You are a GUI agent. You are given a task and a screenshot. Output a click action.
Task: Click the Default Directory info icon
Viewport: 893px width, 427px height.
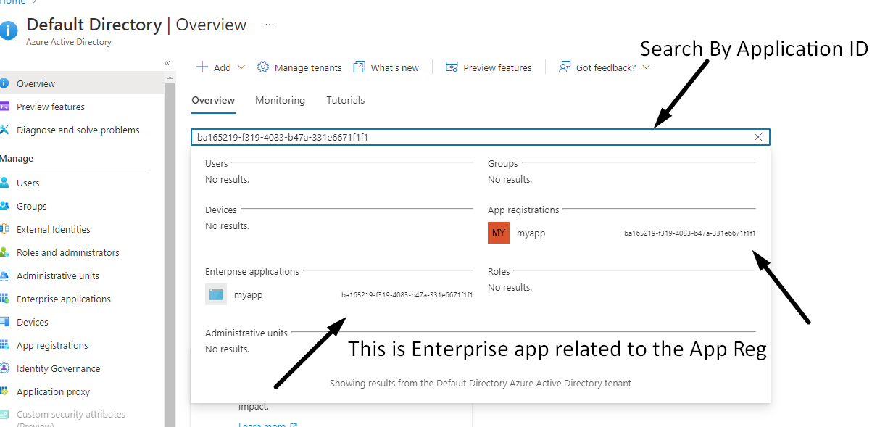tap(8, 30)
